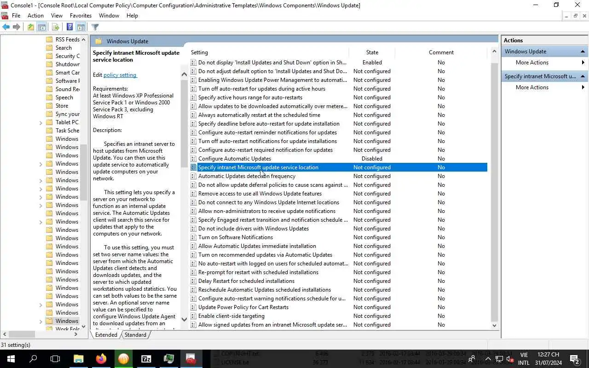Screen dimensions: 589x368
Task: Click the Store folder icon in tree
Action: coord(50,106)
